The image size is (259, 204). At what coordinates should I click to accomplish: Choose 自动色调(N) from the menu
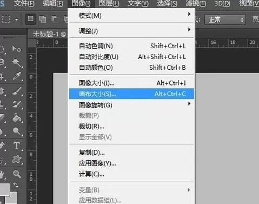tap(131, 46)
